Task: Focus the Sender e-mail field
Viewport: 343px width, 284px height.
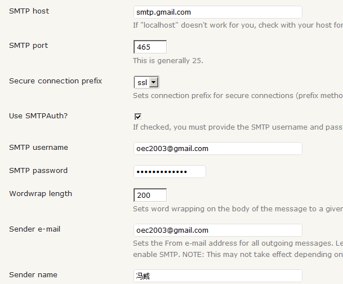Action: click(217, 230)
